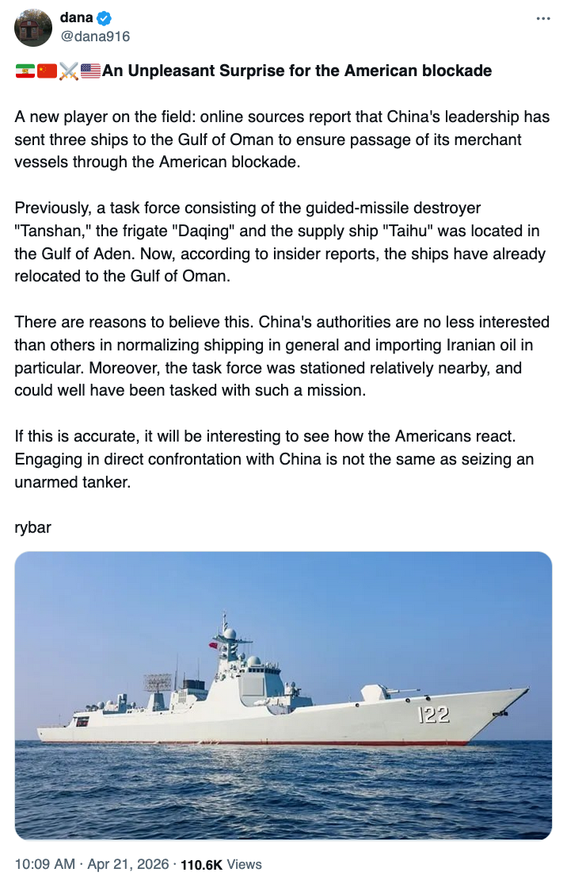
Task: Click the crossed swords emoji
Action: pos(69,71)
